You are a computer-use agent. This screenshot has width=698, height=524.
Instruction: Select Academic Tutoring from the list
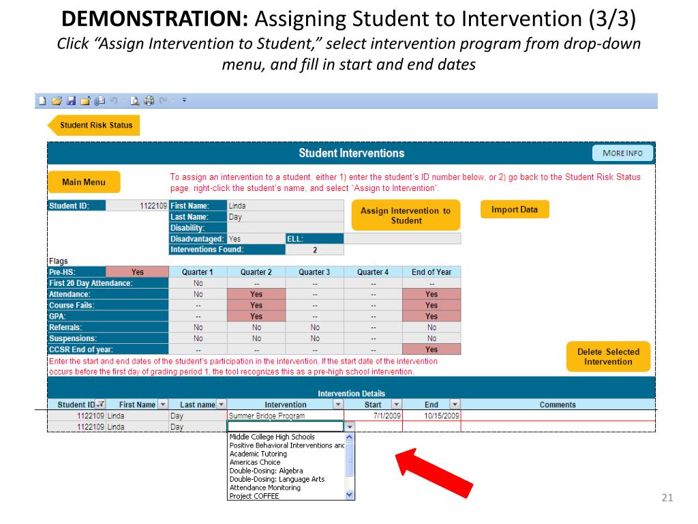click(258, 454)
